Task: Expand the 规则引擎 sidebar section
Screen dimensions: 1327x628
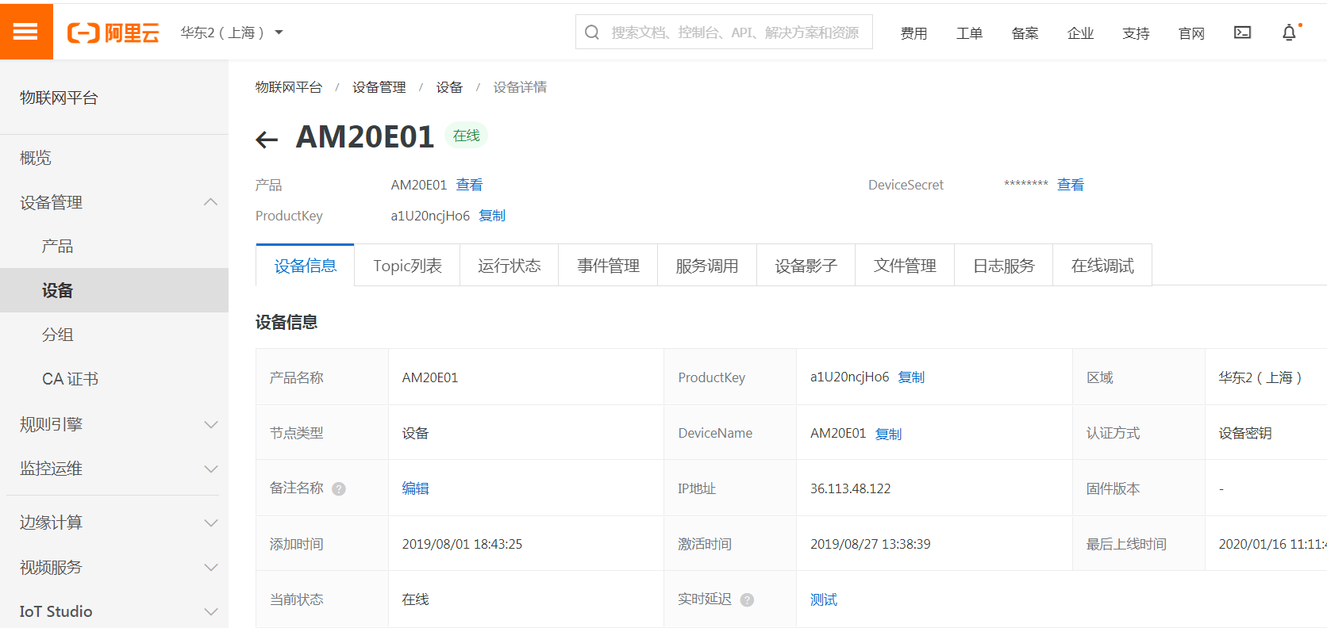Action: coord(210,424)
